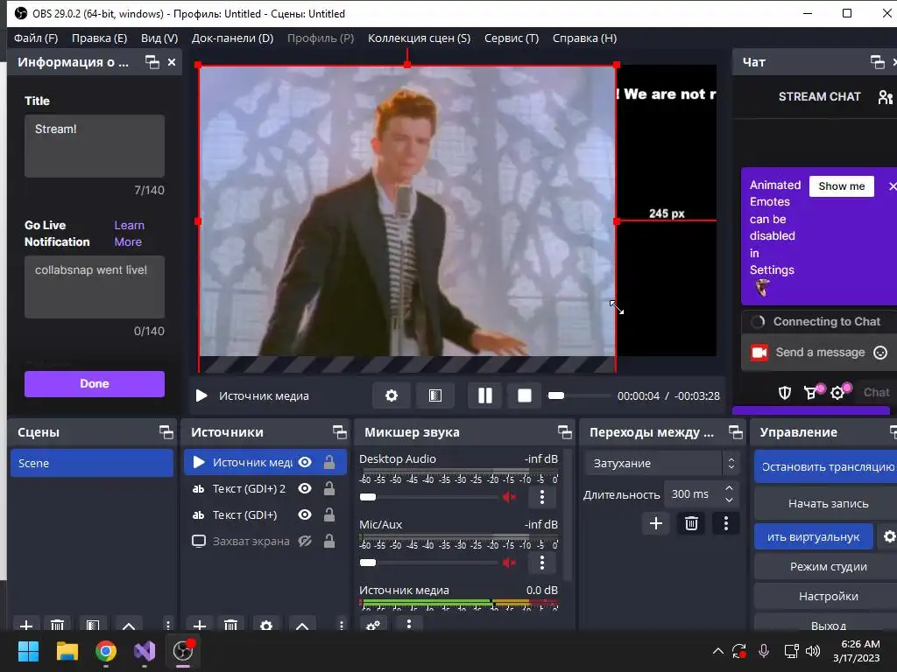Open transition properties menu dots

point(726,523)
